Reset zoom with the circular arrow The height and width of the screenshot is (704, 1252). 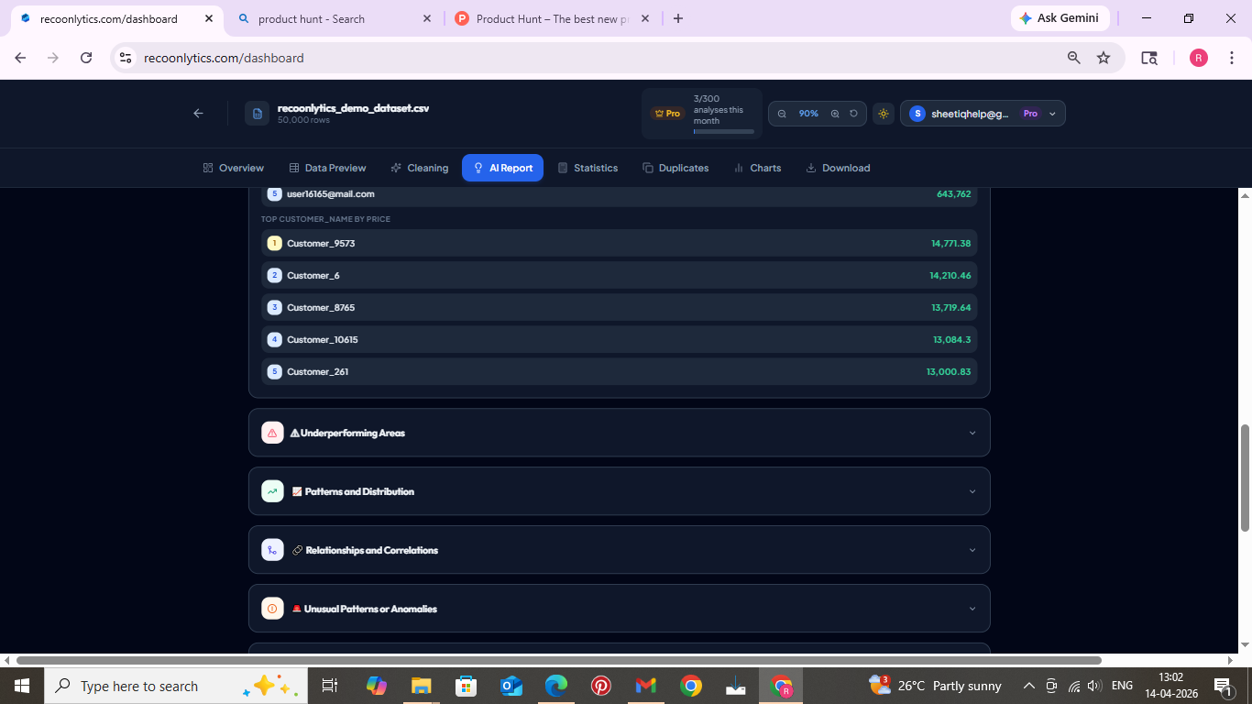(x=853, y=114)
